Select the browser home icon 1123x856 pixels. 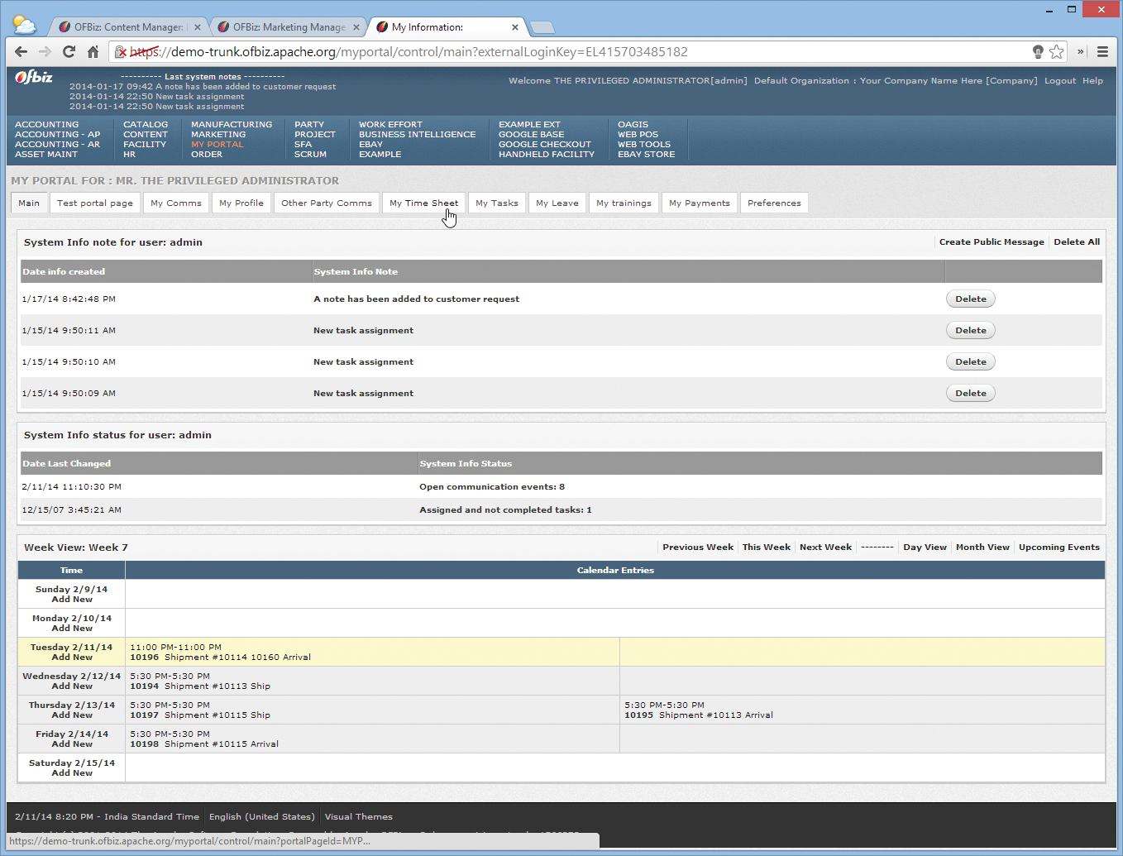93,51
